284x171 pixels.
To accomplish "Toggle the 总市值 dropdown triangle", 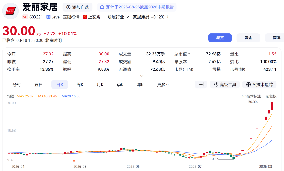I will click(x=189, y=54).
